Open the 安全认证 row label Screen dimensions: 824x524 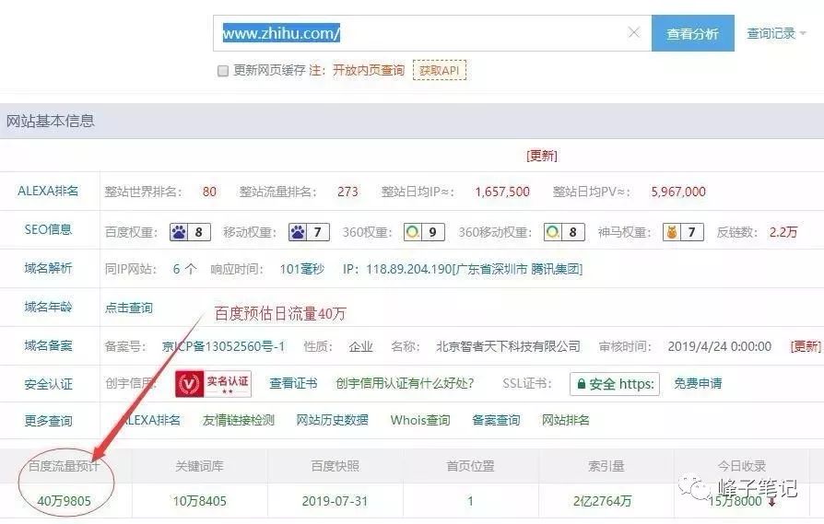(x=48, y=384)
